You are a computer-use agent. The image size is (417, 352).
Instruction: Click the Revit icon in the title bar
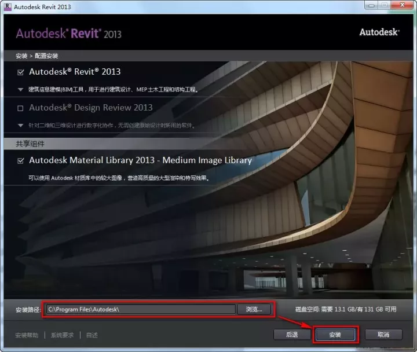click(x=8, y=6)
